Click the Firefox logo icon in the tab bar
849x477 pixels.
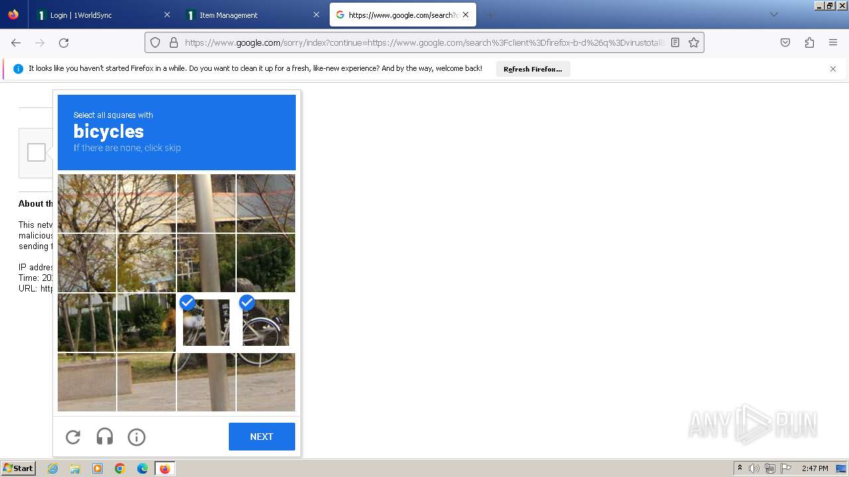pos(13,15)
